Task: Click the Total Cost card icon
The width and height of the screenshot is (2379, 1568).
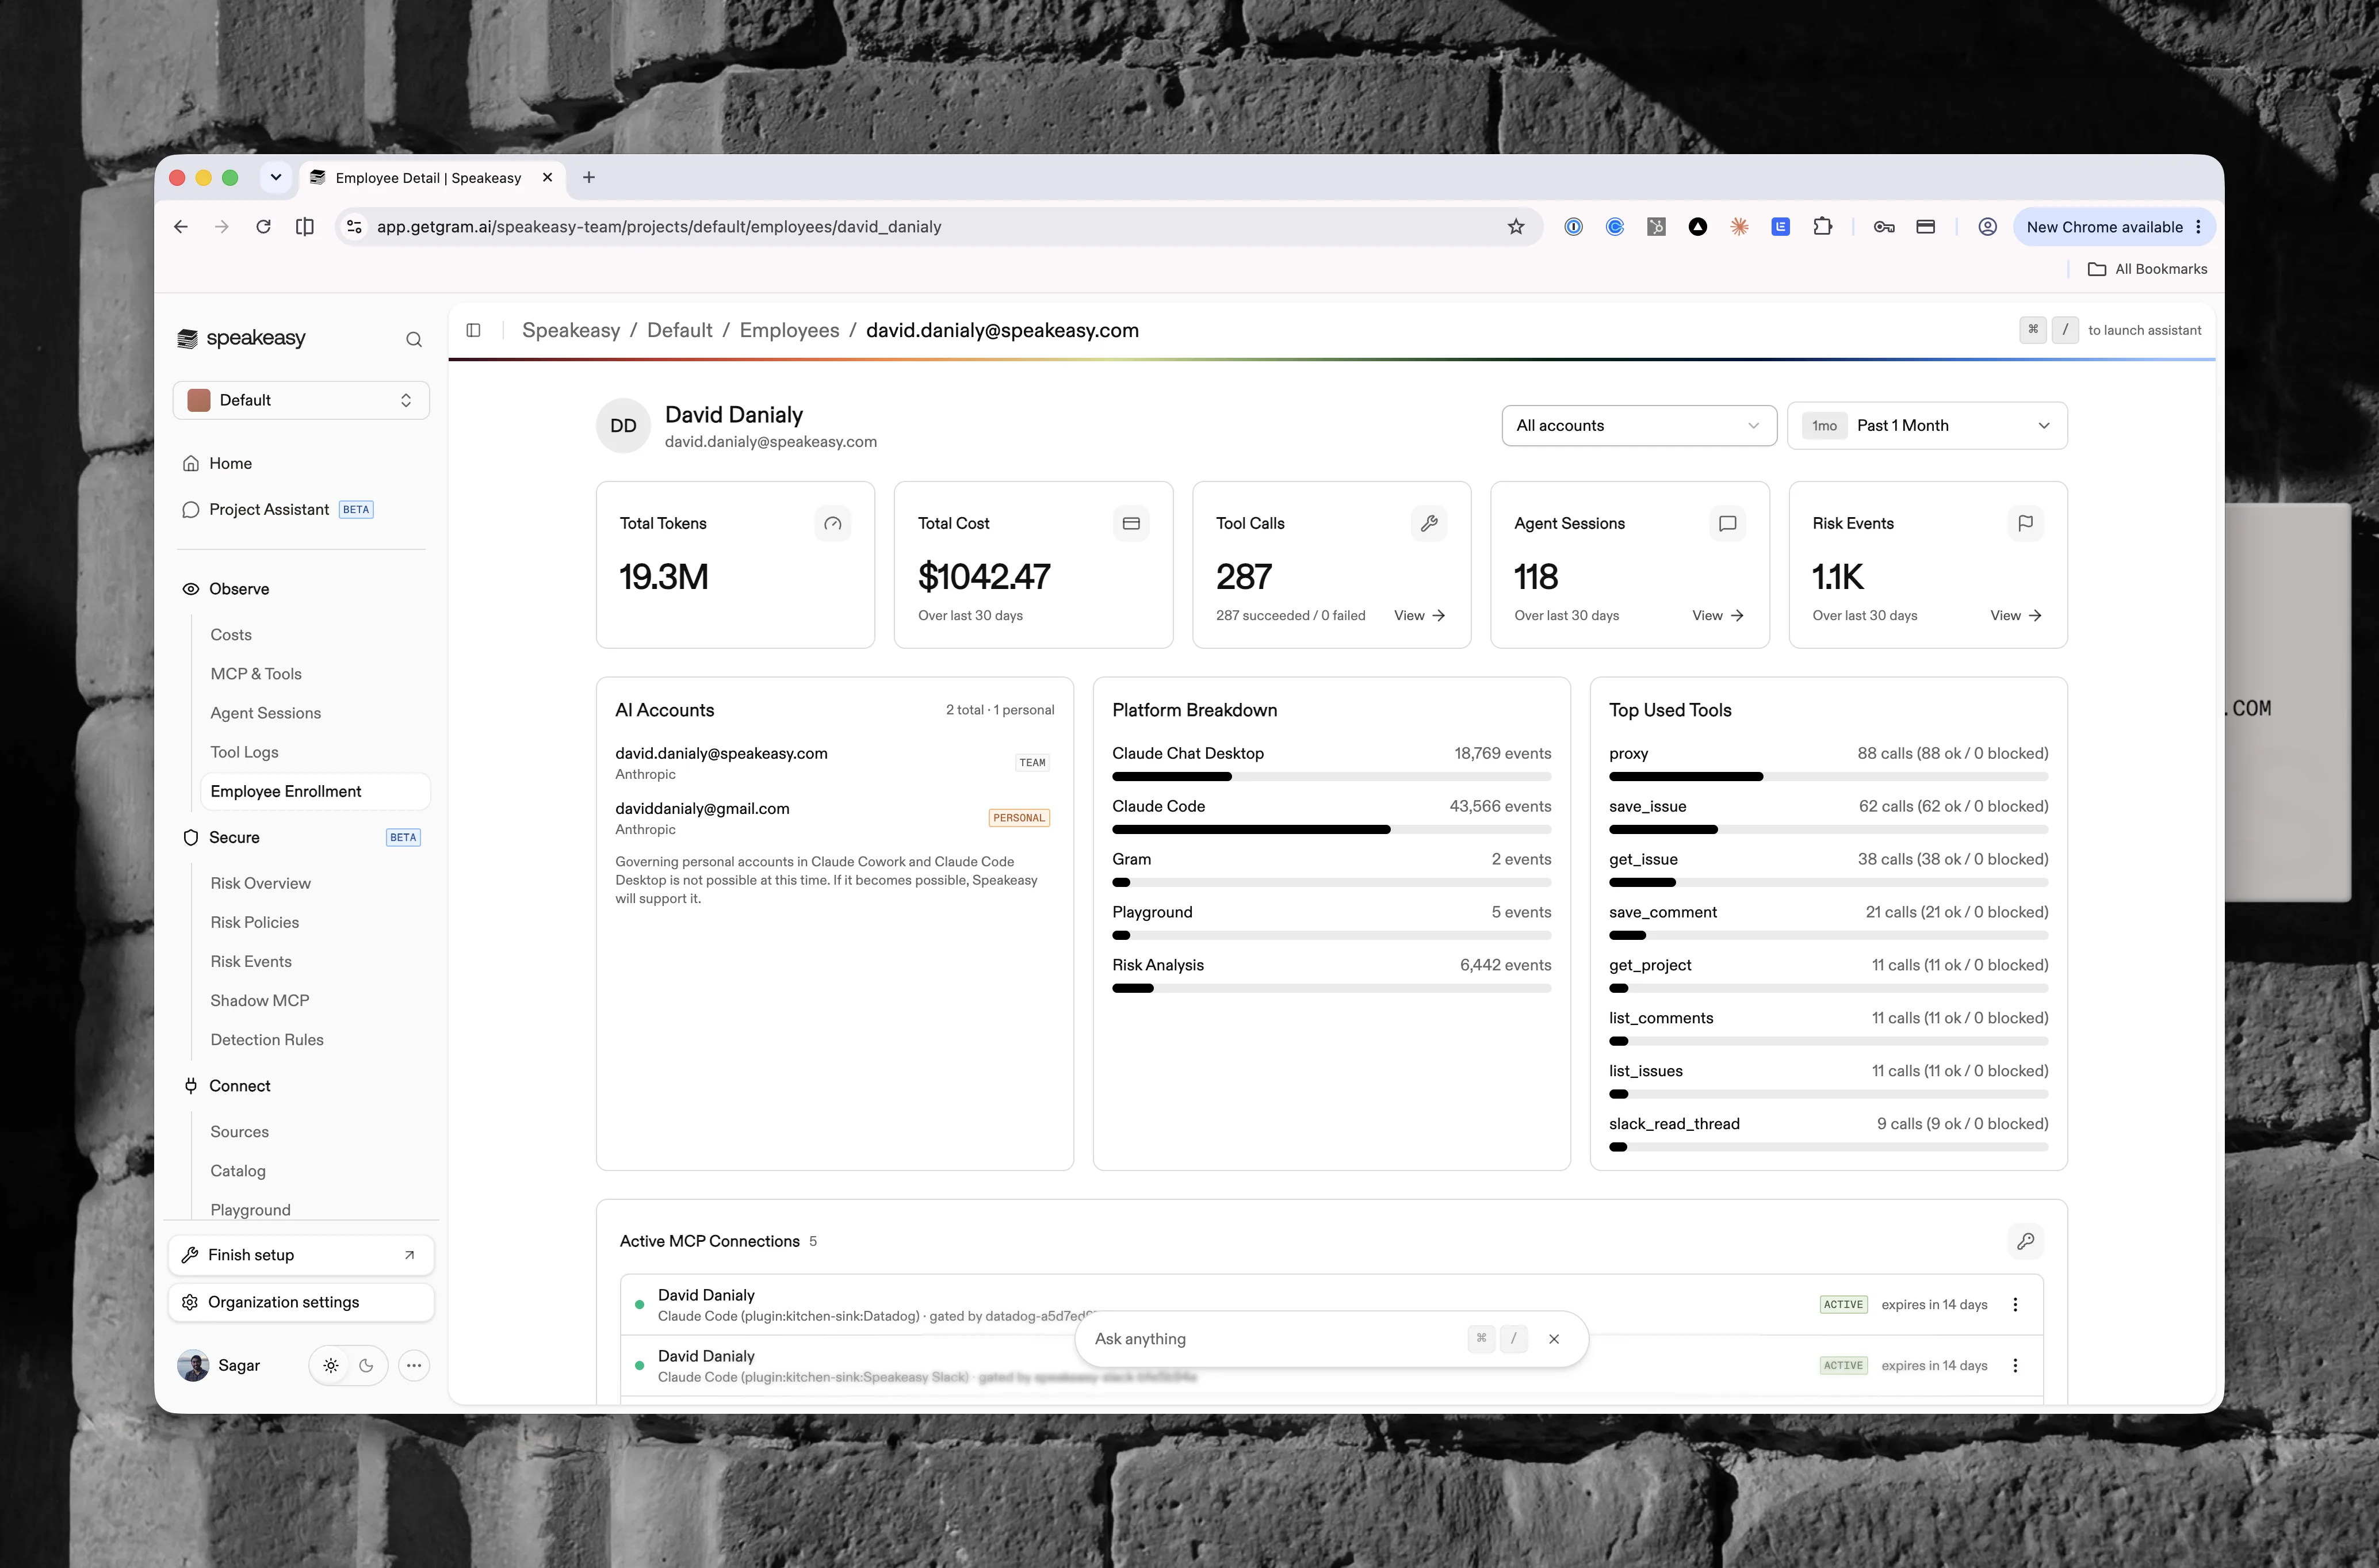Action: [1131, 523]
